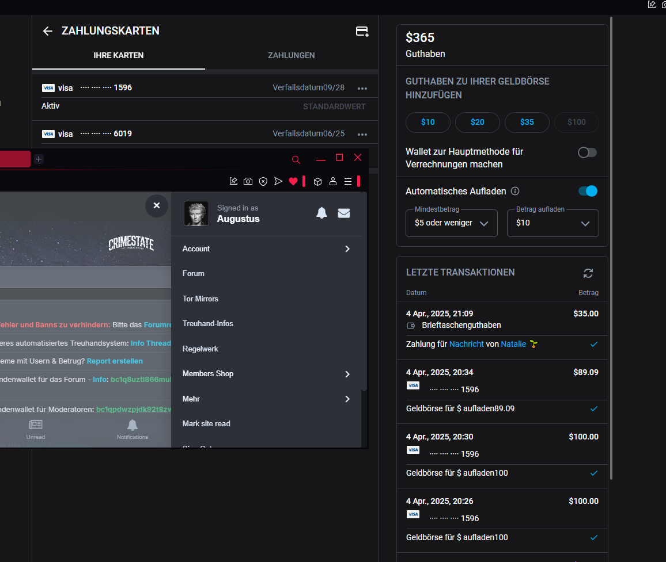This screenshot has width=666, height=562.
Task: Open Augustus avatar thumbnail
Action: 196,213
